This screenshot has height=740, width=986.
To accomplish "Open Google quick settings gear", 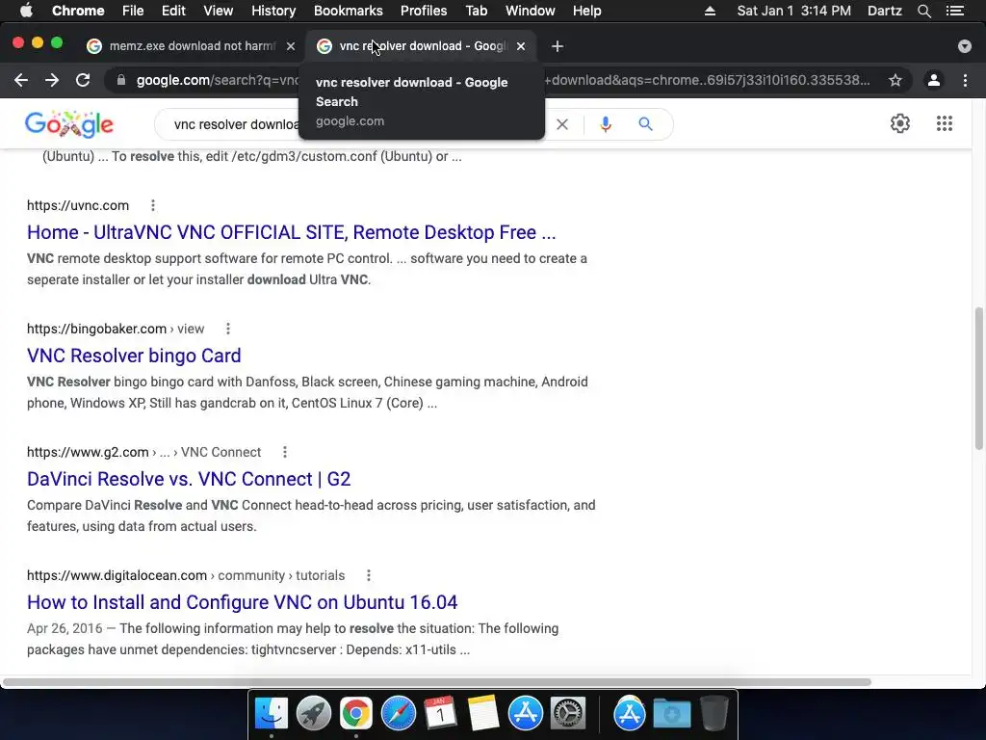I will [x=900, y=123].
